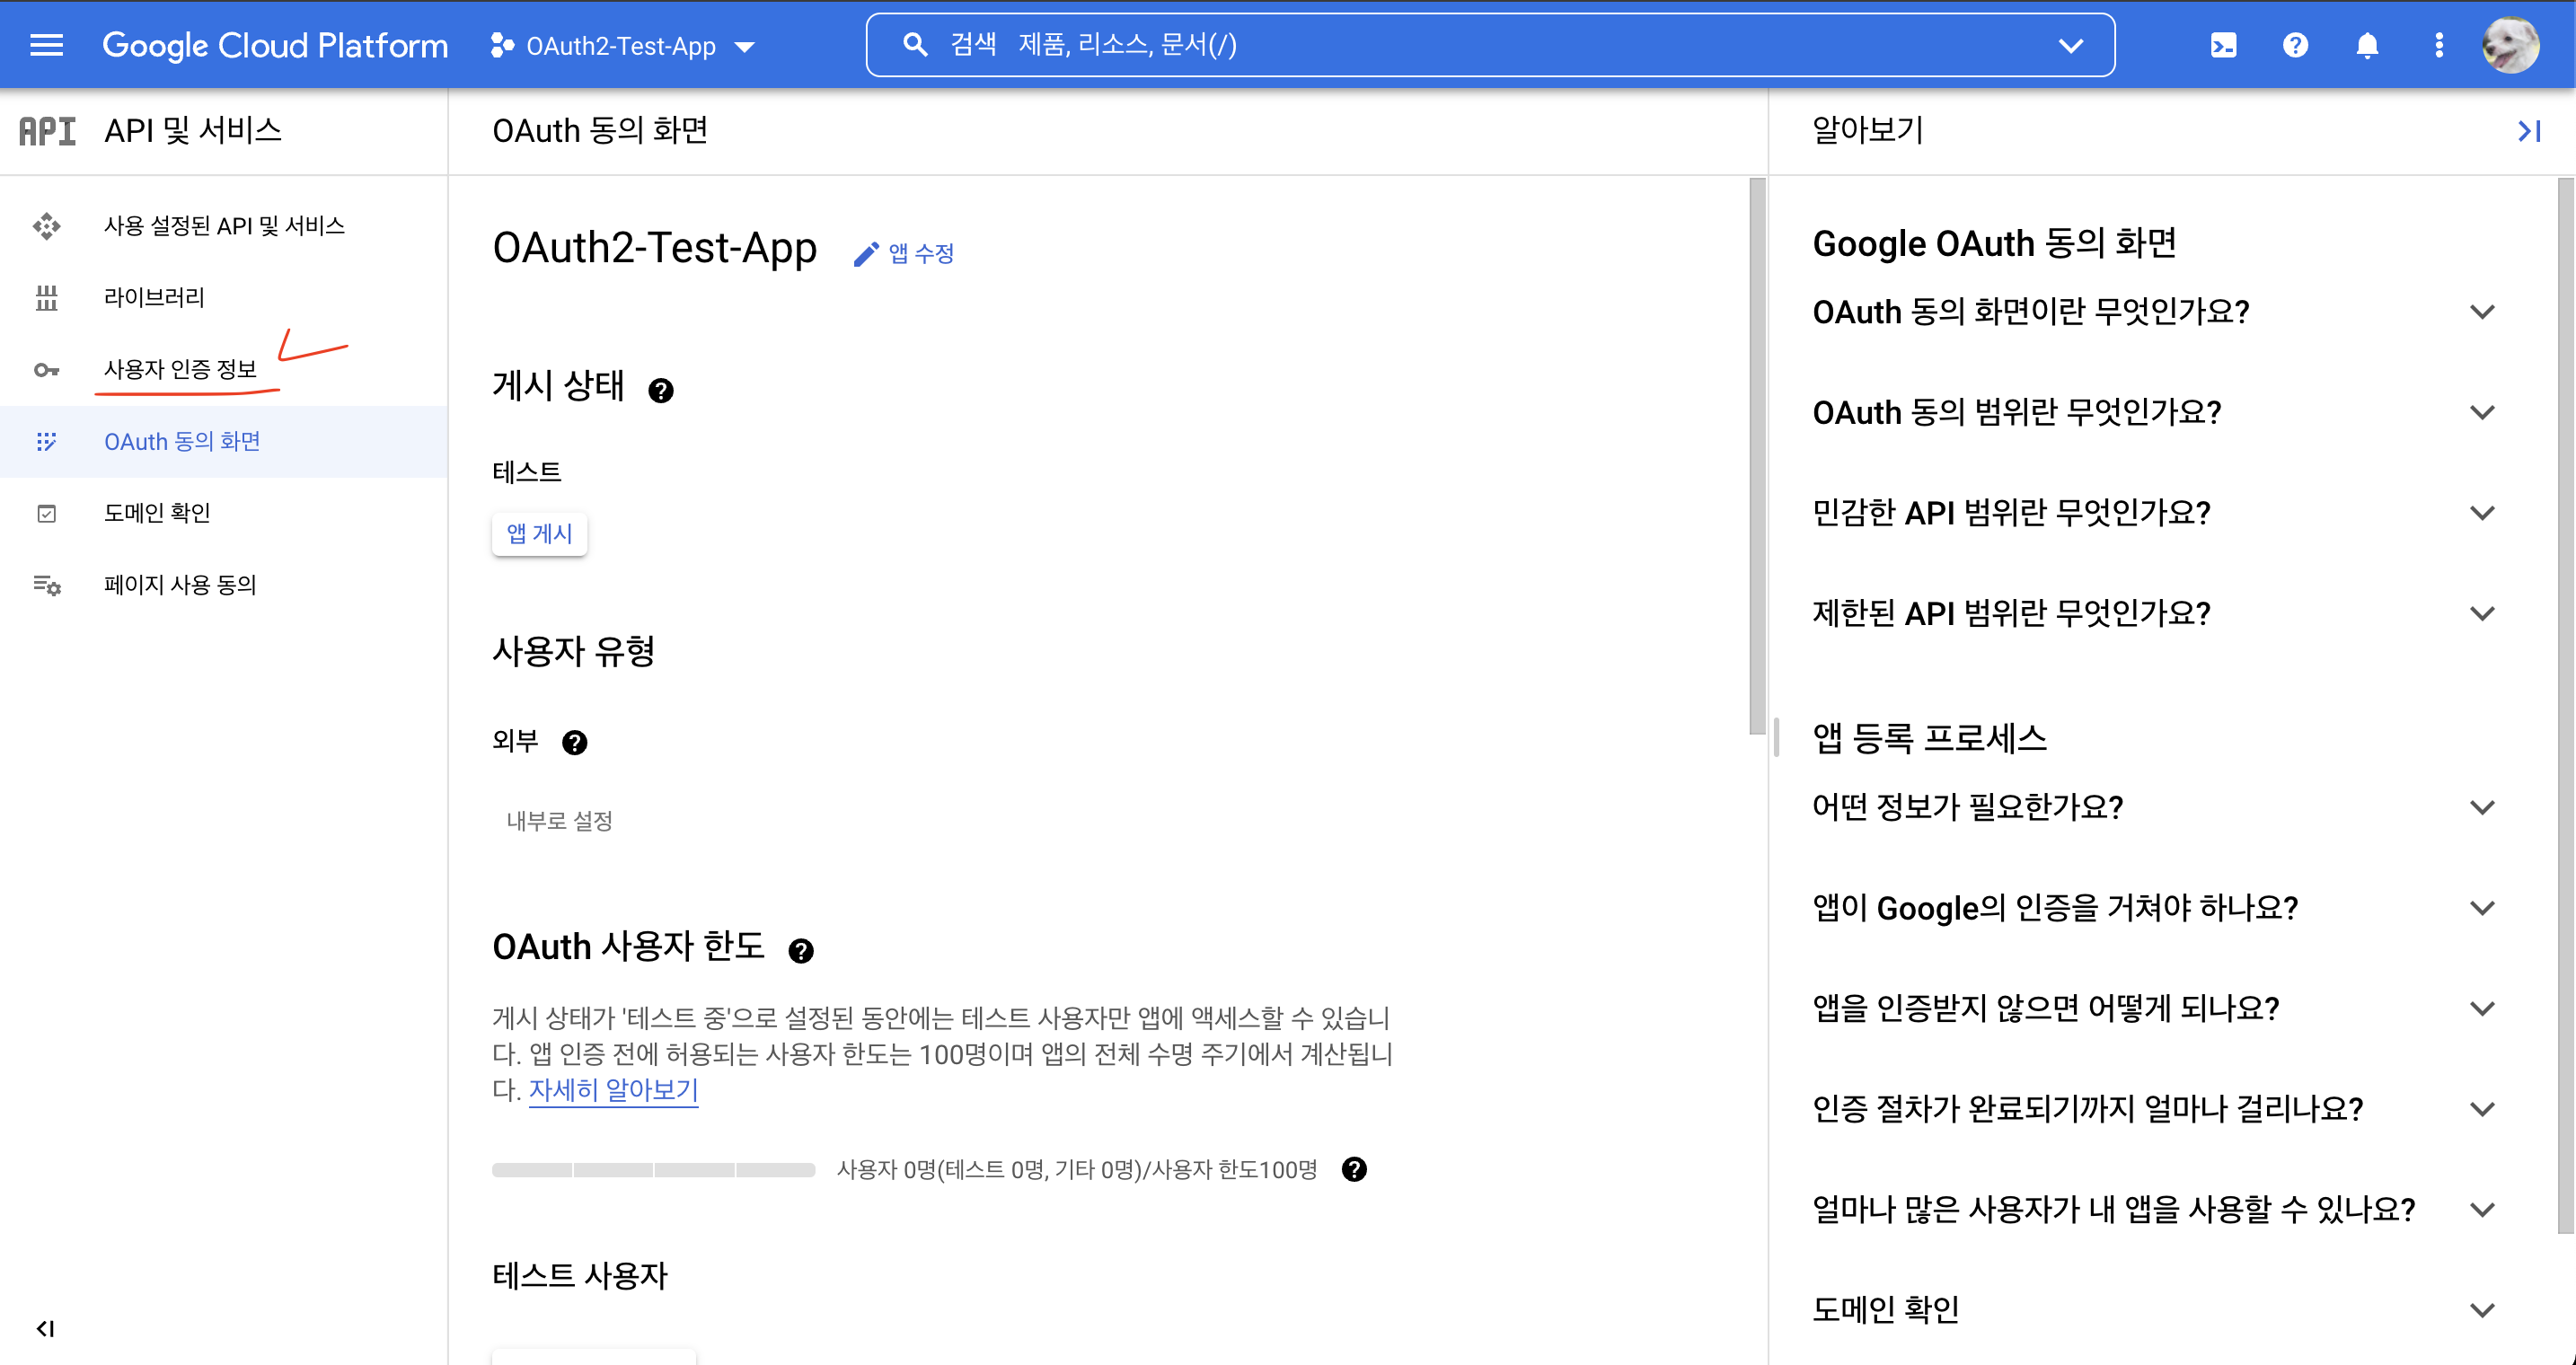
Task: Open the 자세히 알아보기 link
Action: tap(613, 1089)
